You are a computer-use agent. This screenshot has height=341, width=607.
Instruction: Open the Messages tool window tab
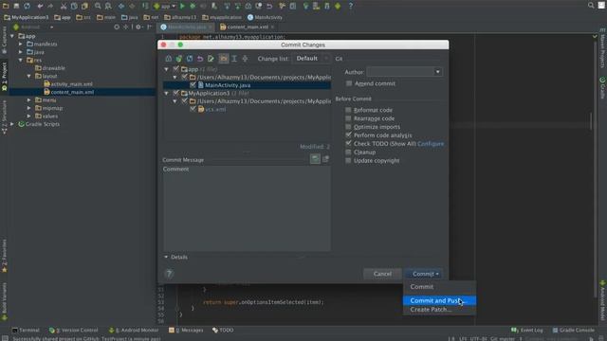click(x=186, y=331)
